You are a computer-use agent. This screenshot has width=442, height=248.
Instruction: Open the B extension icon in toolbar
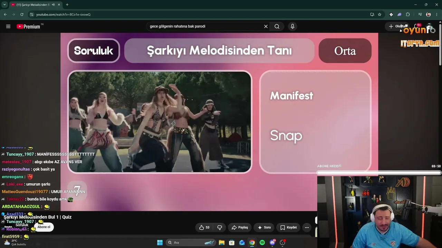391,14
